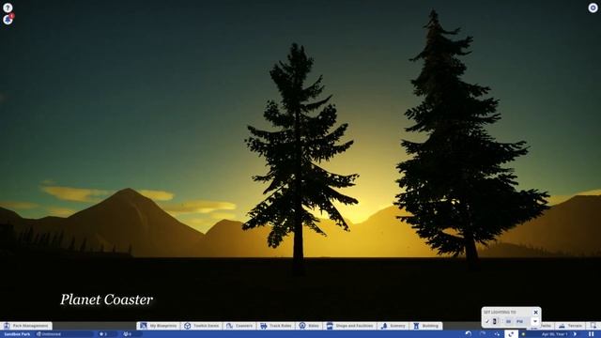Open the Coasters tab

coord(239,326)
